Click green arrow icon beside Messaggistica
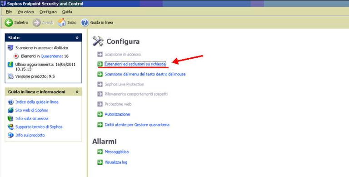The width and height of the screenshot is (349, 177). pos(100,152)
